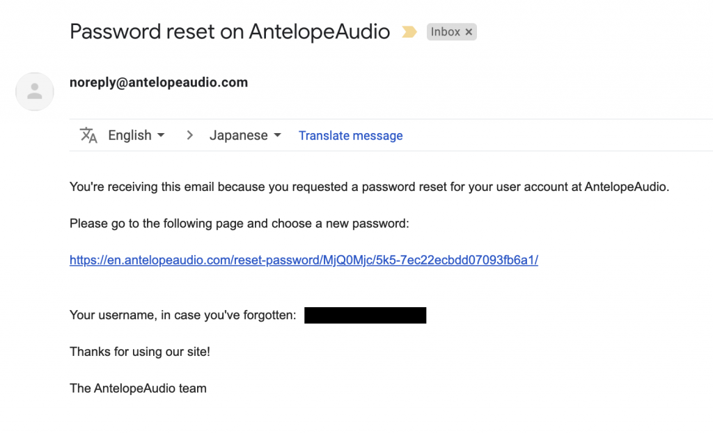Click the signature The AntelopeAudio team

(x=138, y=388)
